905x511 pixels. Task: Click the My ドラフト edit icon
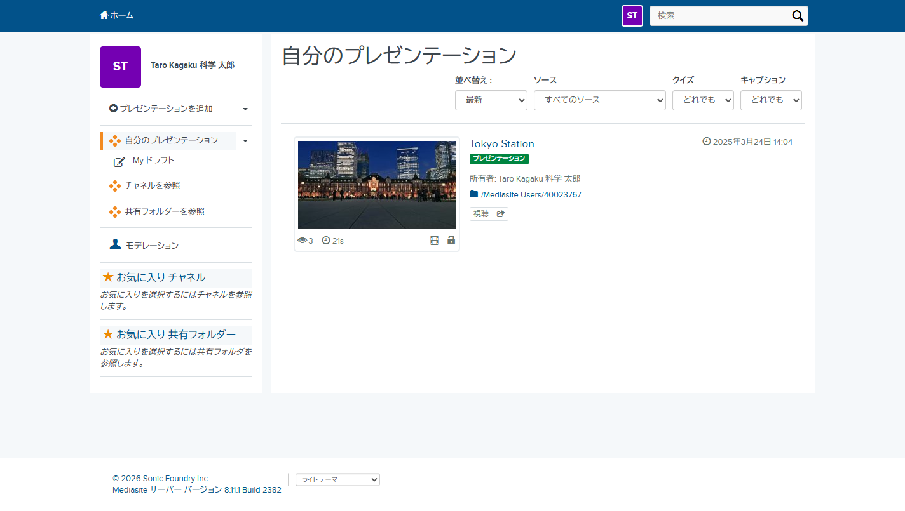119,162
